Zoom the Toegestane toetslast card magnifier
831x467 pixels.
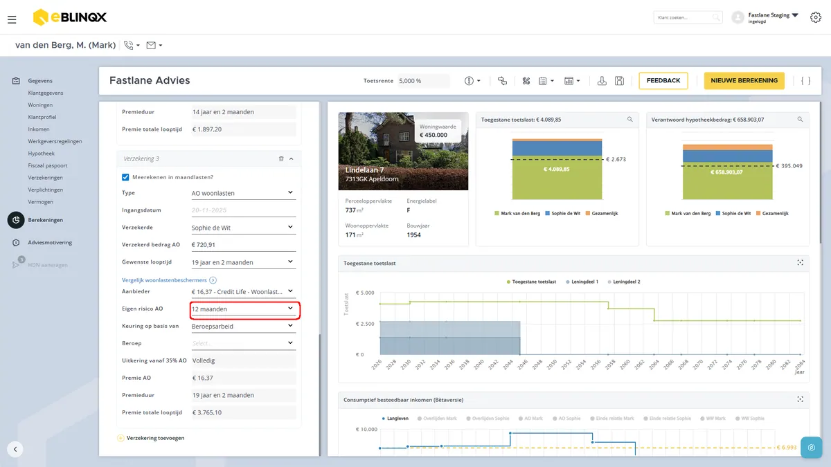coord(629,120)
